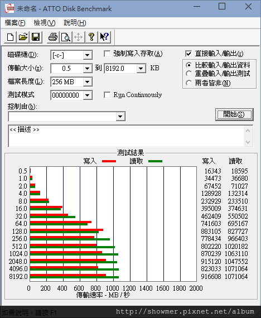Click write value 395009
261x318 pixels.
coord(211,209)
